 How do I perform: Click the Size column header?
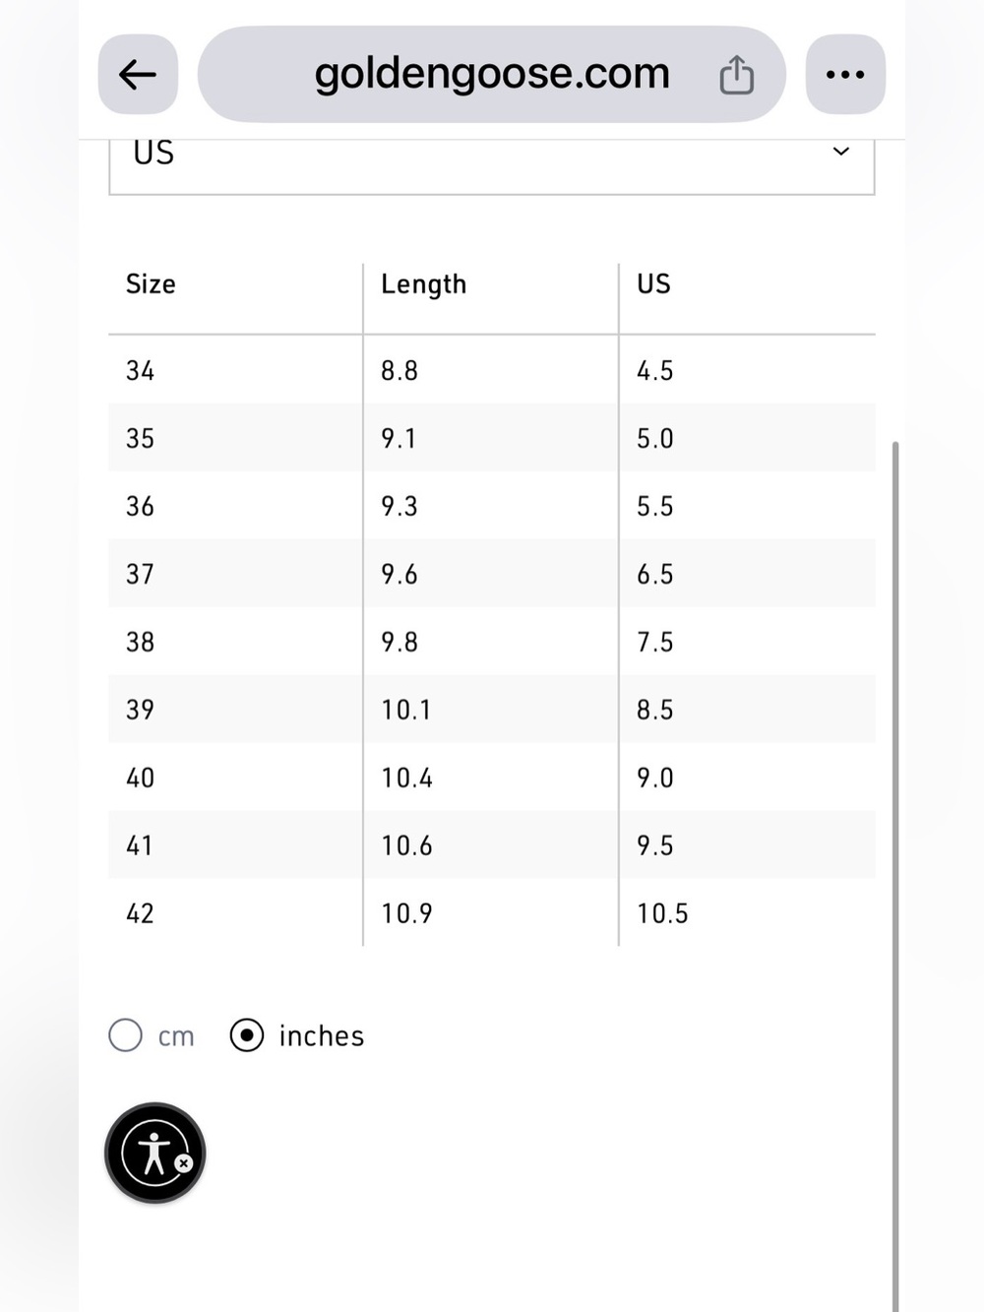pos(151,283)
